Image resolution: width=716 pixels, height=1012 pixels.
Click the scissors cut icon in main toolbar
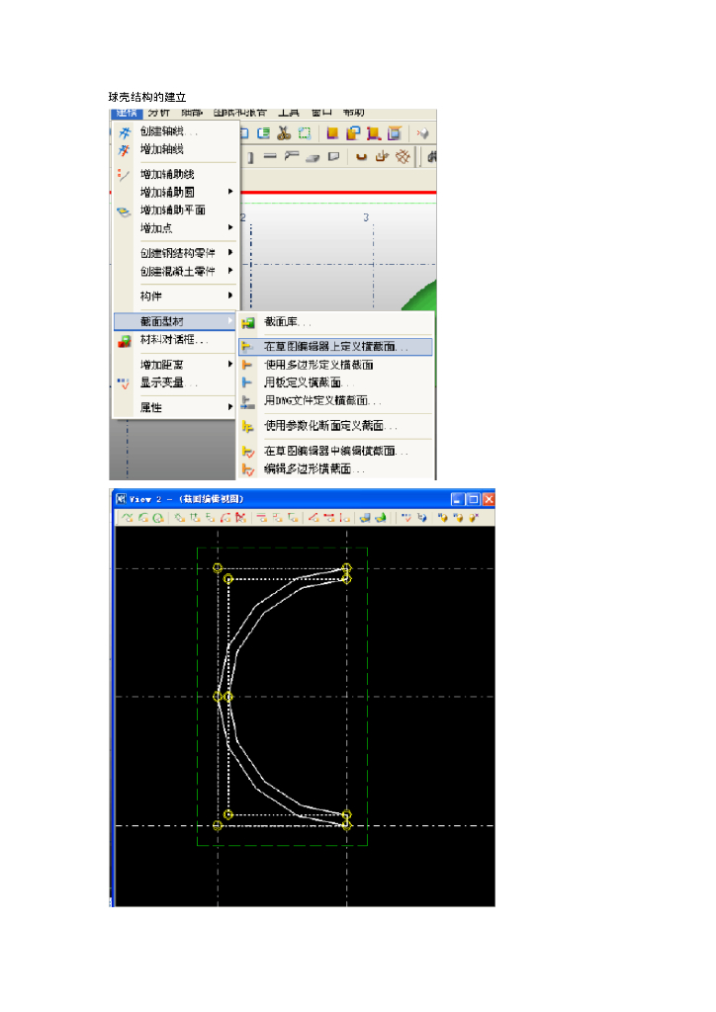click(284, 133)
